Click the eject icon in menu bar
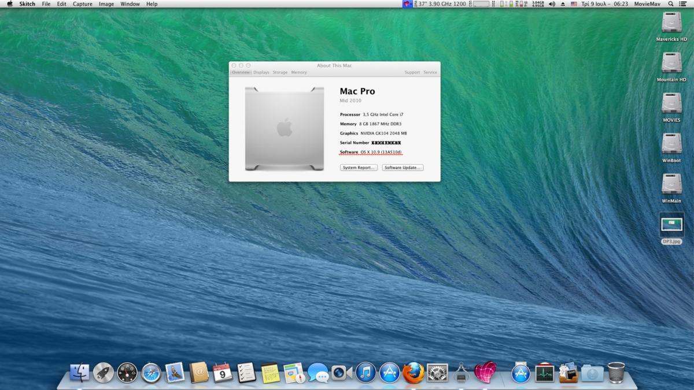Screen dimensions: 694x390 [563, 4]
